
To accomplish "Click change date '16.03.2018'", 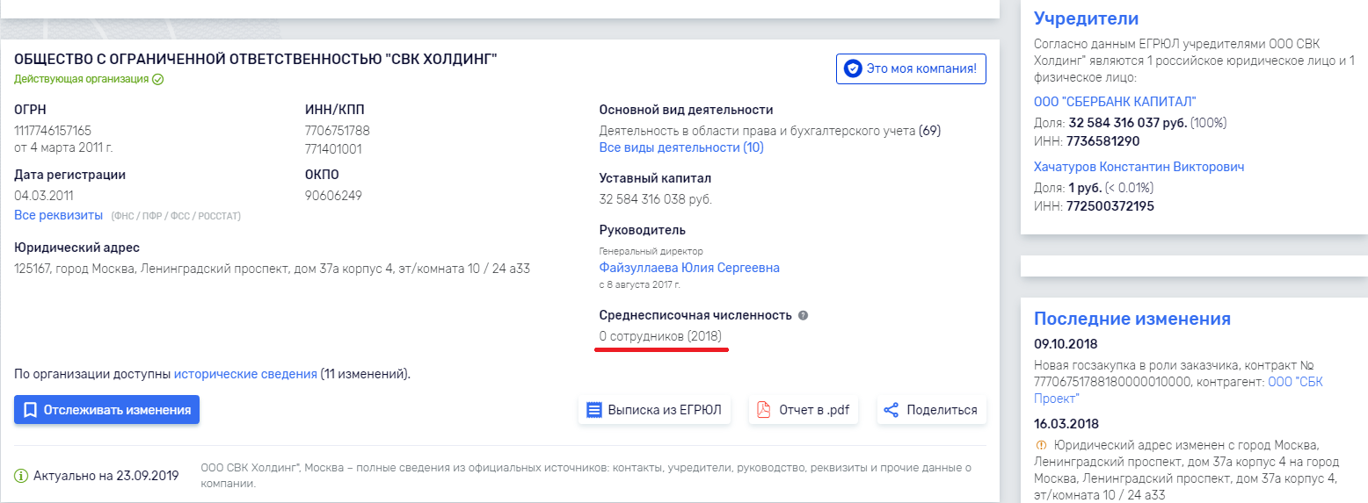I will pyautogui.click(x=1066, y=423).
